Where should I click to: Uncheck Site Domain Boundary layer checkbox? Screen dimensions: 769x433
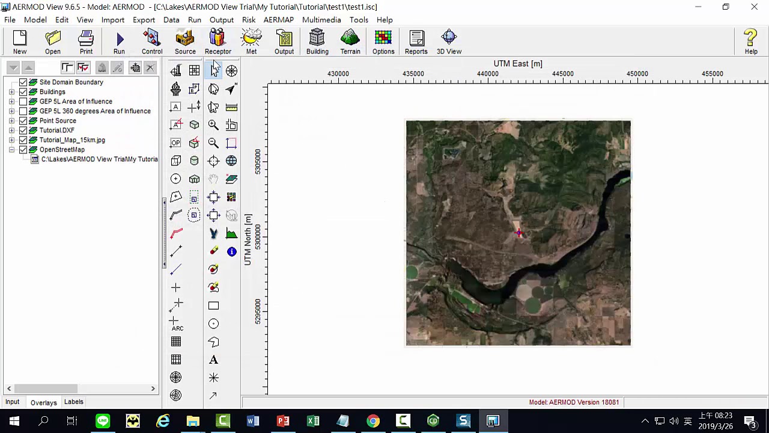tap(23, 82)
